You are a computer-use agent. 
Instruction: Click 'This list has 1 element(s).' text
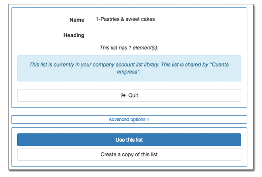[129, 48]
